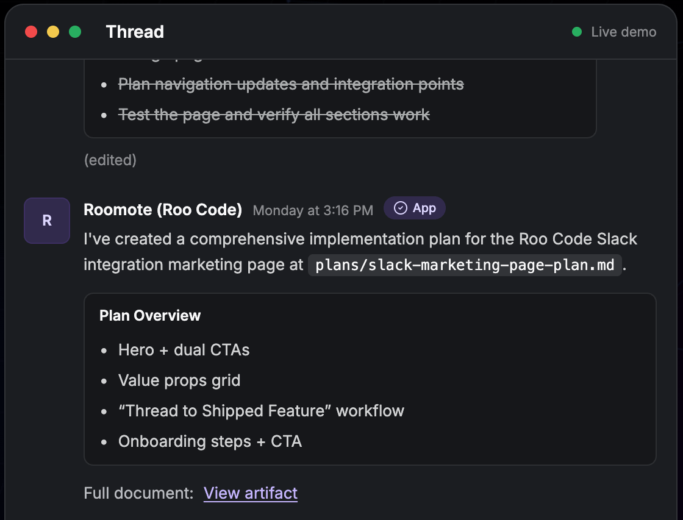Click the checkmark icon in App badge

click(x=400, y=208)
